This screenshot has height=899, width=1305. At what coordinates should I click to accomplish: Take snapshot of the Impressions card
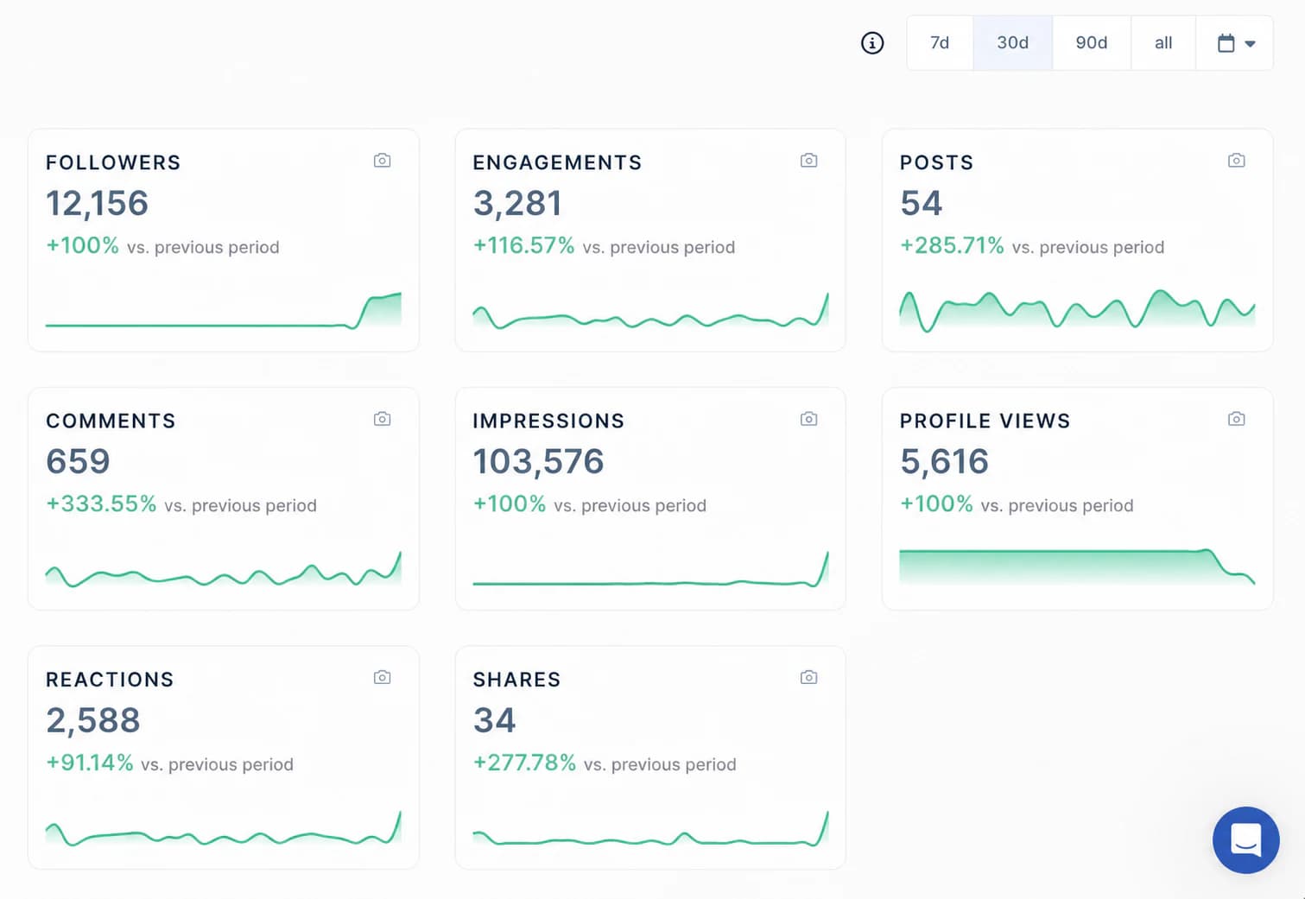808,419
